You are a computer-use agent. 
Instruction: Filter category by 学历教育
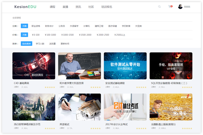126,26
